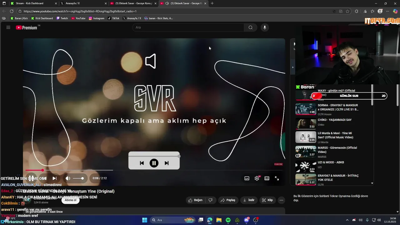400x225 pixels.
Task: Bookmark this page with star icon
Action: 347,11
